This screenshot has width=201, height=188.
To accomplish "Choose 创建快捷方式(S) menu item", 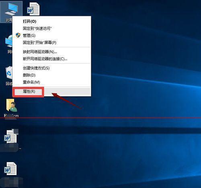I will [52, 68].
